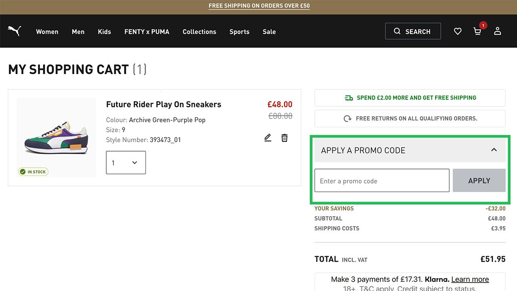Open the shopping cart icon
Image resolution: width=517 pixels, height=291 pixels.
pos(477,31)
